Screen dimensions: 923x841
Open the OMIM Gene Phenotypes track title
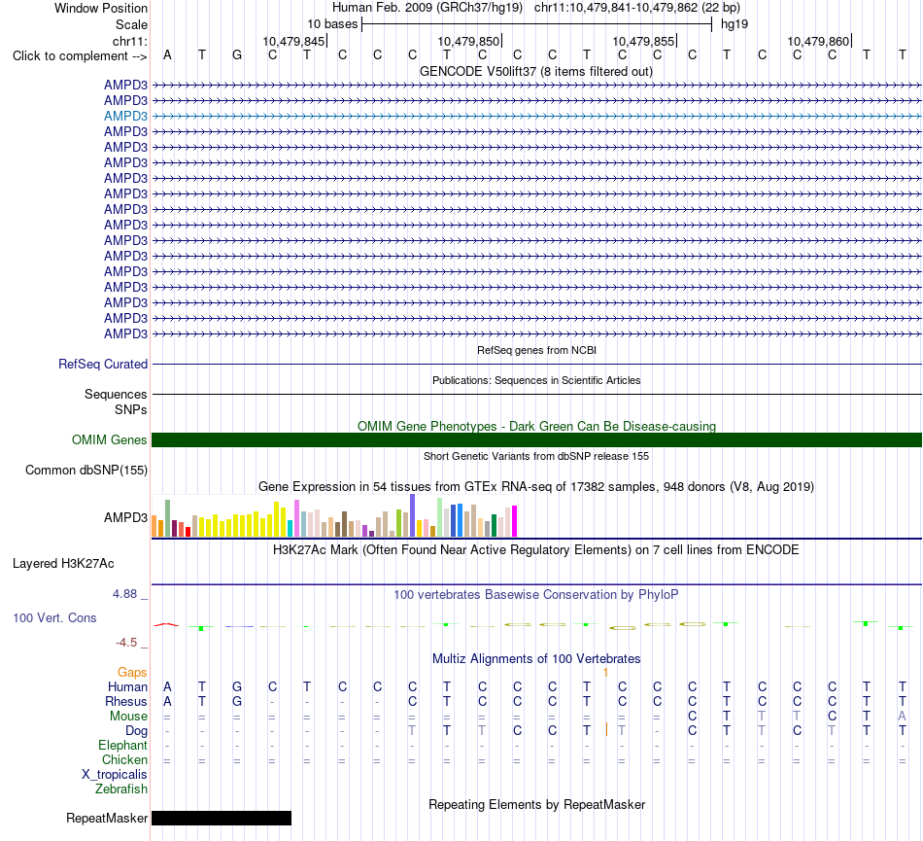(x=536, y=427)
